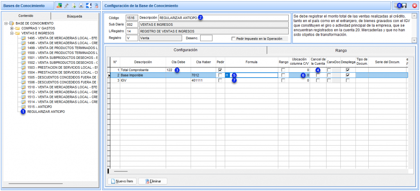Click the pencil edit icon in the toolbar
The height and width of the screenshot is (191, 420).
tap(67, 5)
